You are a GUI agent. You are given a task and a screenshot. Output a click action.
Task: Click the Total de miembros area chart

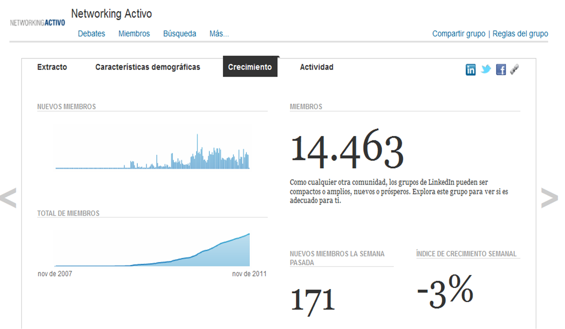153,249
